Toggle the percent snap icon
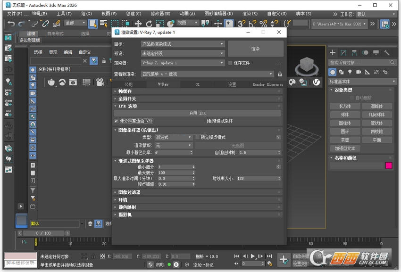The height and width of the screenshot is (272, 401). (263, 24)
